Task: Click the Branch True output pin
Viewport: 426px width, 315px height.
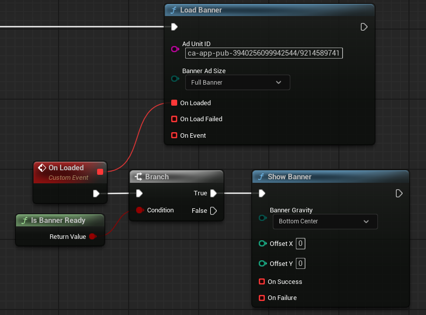Action: [213, 193]
